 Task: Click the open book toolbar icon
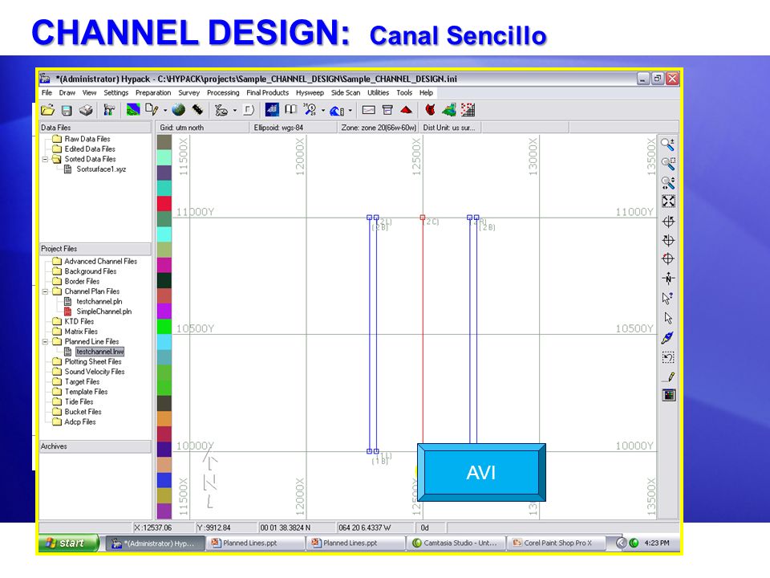[x=290, y=110]
